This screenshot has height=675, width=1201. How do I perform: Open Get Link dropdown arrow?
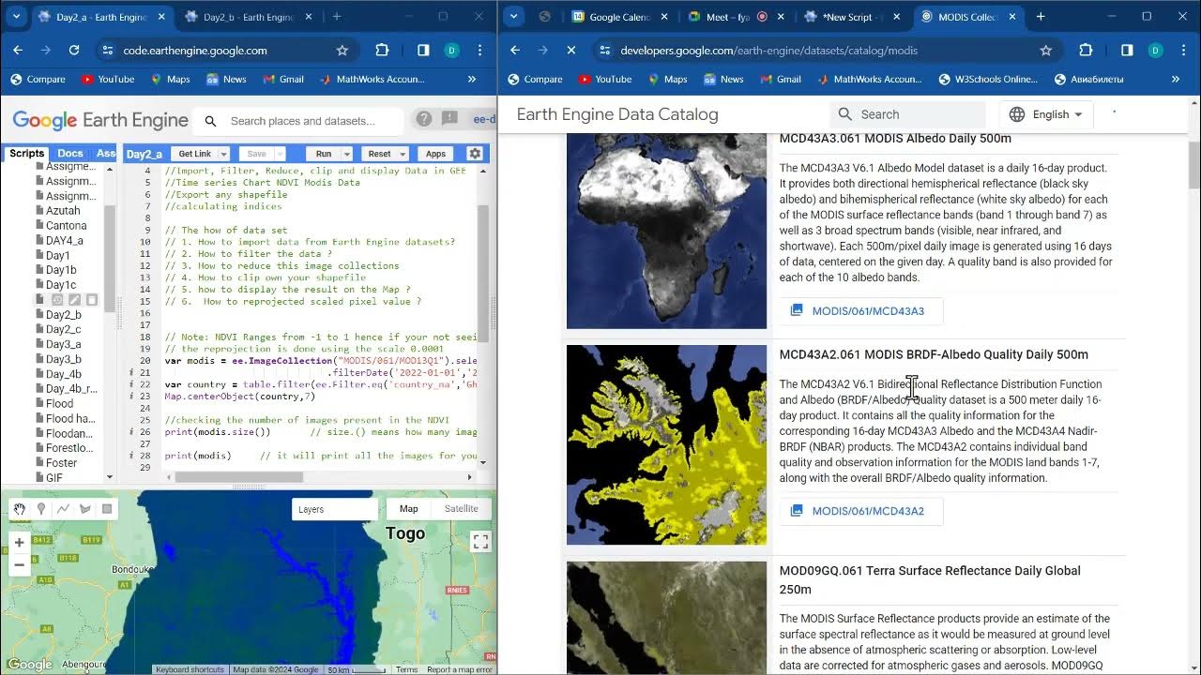[x=223, y=154]
